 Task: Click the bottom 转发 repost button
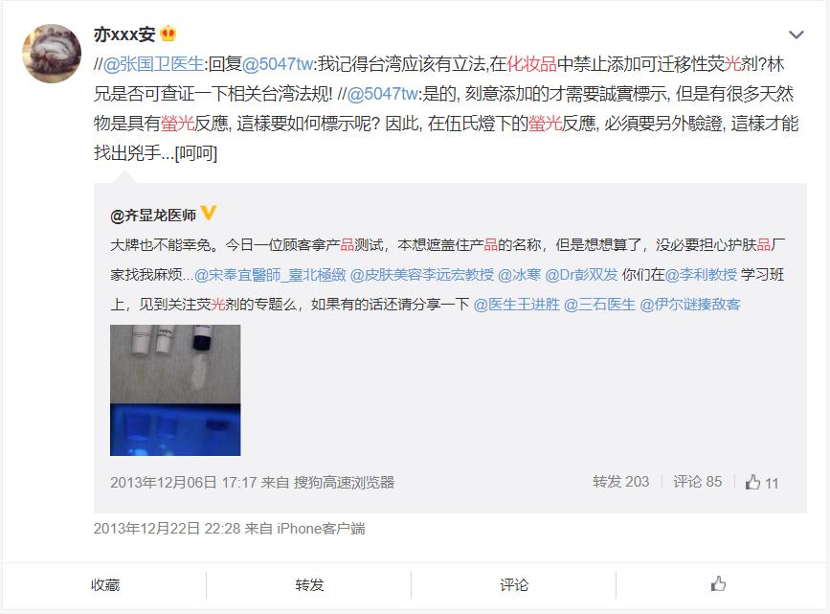click(x=309, y=585)
